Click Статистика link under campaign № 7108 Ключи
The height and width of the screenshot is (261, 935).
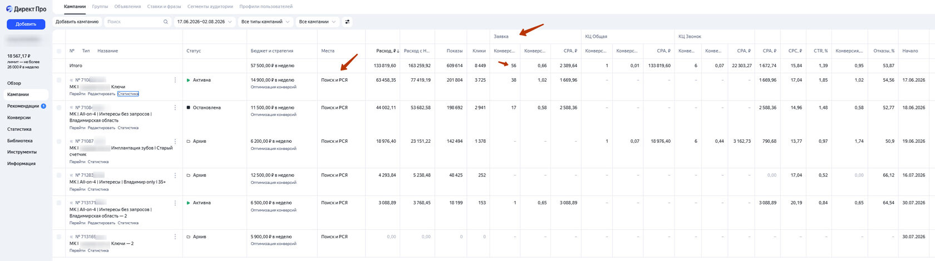(128, 94)
